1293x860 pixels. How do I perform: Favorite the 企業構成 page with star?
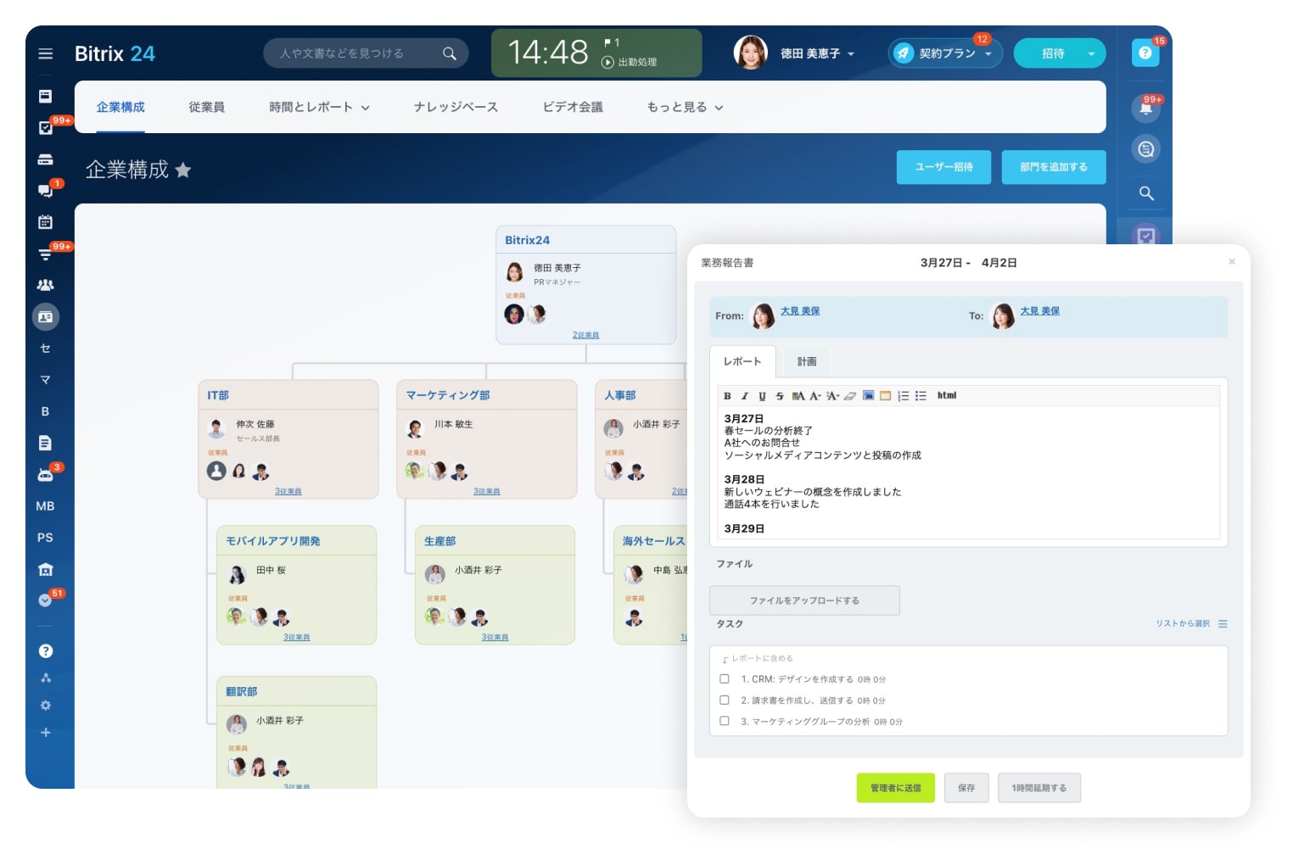(183, 170)
